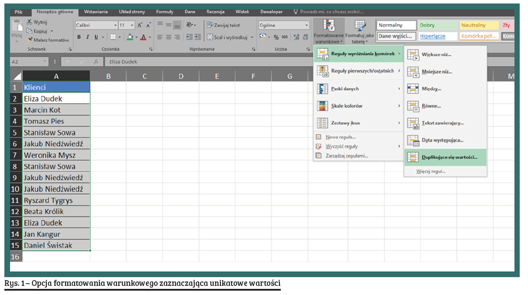528x295 pixels.
Task: Click decrease indent icon
Action: [190, 37]
